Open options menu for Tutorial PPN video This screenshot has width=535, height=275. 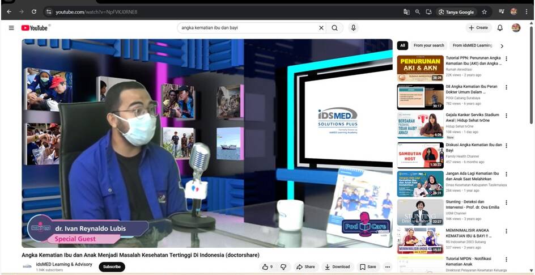[x=507, y=59]
